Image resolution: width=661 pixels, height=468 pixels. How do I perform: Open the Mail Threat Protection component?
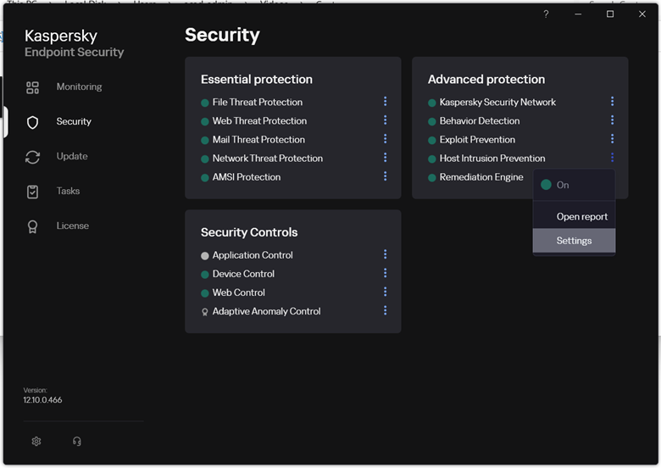258,140
